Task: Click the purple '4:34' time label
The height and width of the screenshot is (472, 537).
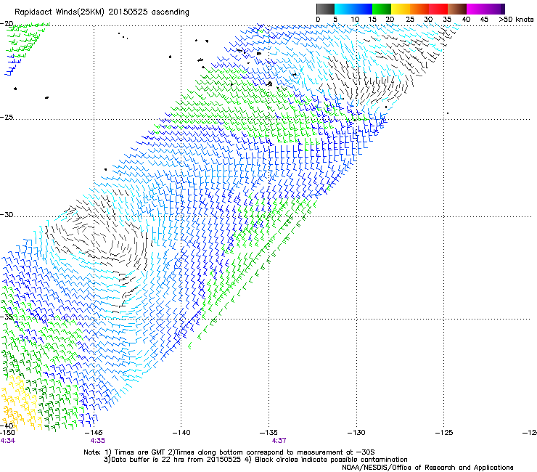Action: coord(8,441)
